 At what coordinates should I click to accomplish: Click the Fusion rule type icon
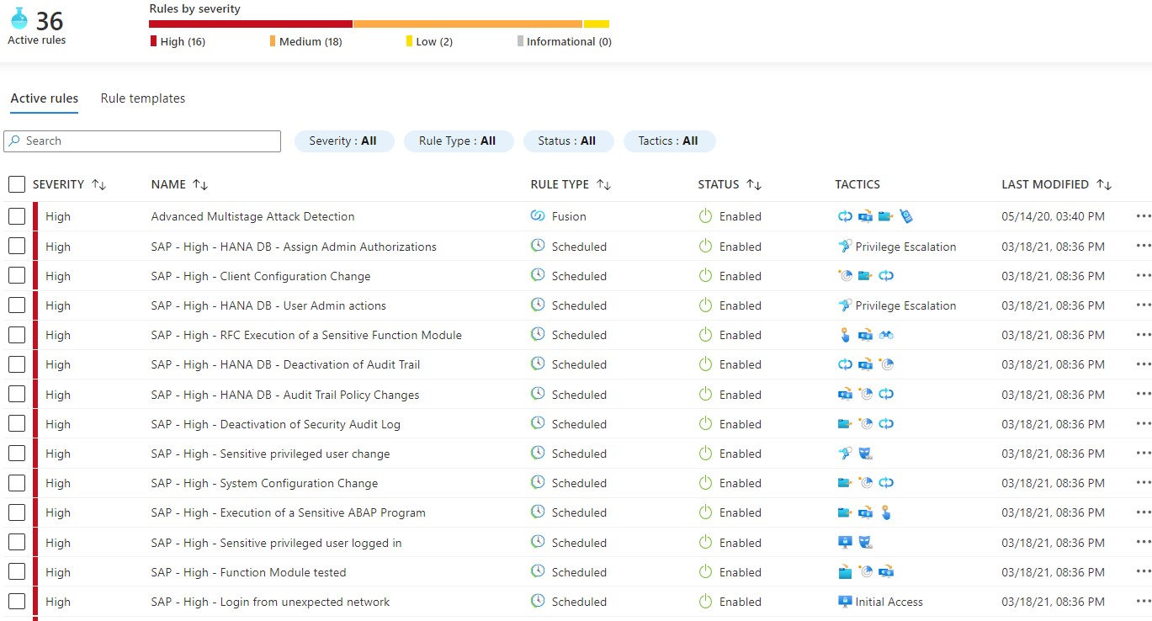537,216
